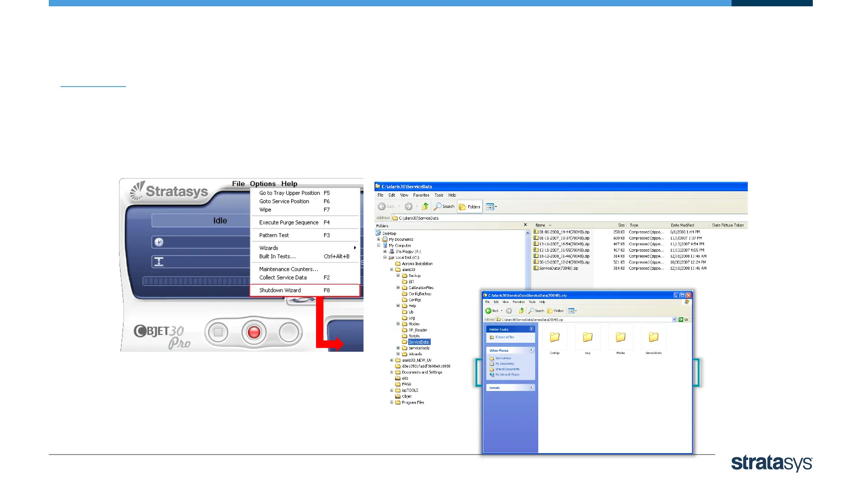Choose Collect Service Data menu entry

(283, 278)
